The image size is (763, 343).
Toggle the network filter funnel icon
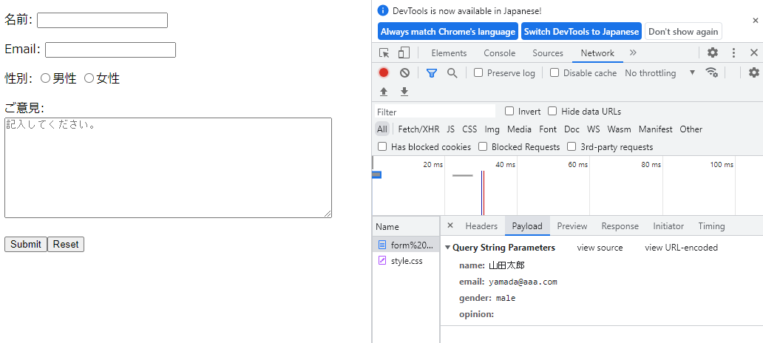tap(432, 73)
